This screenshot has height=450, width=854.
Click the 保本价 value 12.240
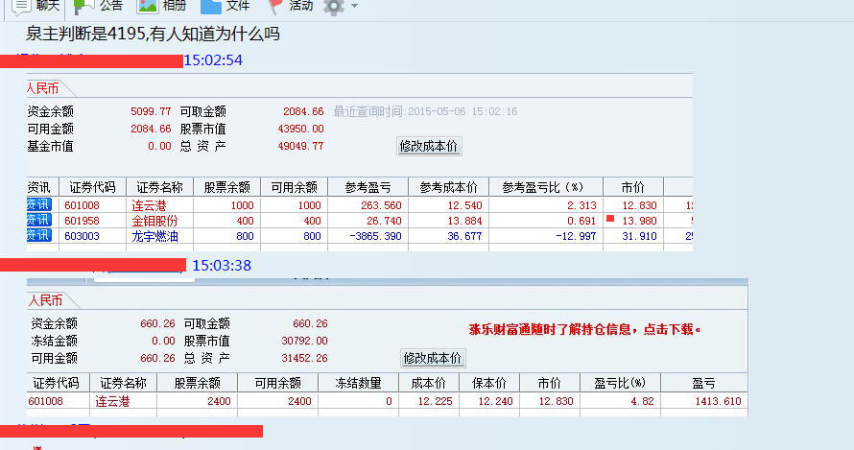pyautogui.click(x=496, y=401)
